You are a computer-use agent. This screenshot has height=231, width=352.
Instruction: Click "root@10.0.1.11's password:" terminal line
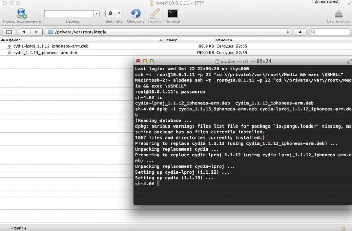click(x=170, y=92)
